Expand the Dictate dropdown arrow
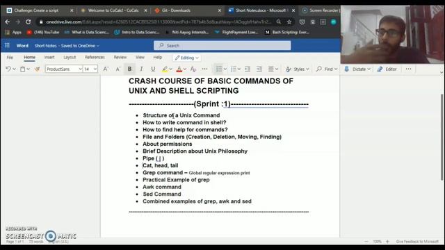Viewport: 445px width, 250px height. (369, 69)
